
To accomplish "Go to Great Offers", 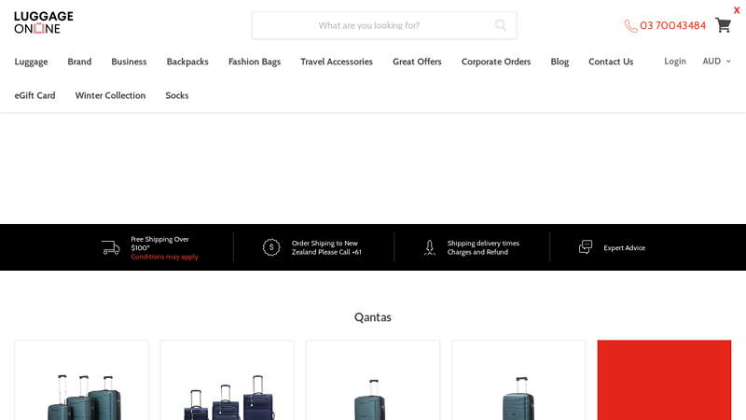I will (x=417, y=62).
